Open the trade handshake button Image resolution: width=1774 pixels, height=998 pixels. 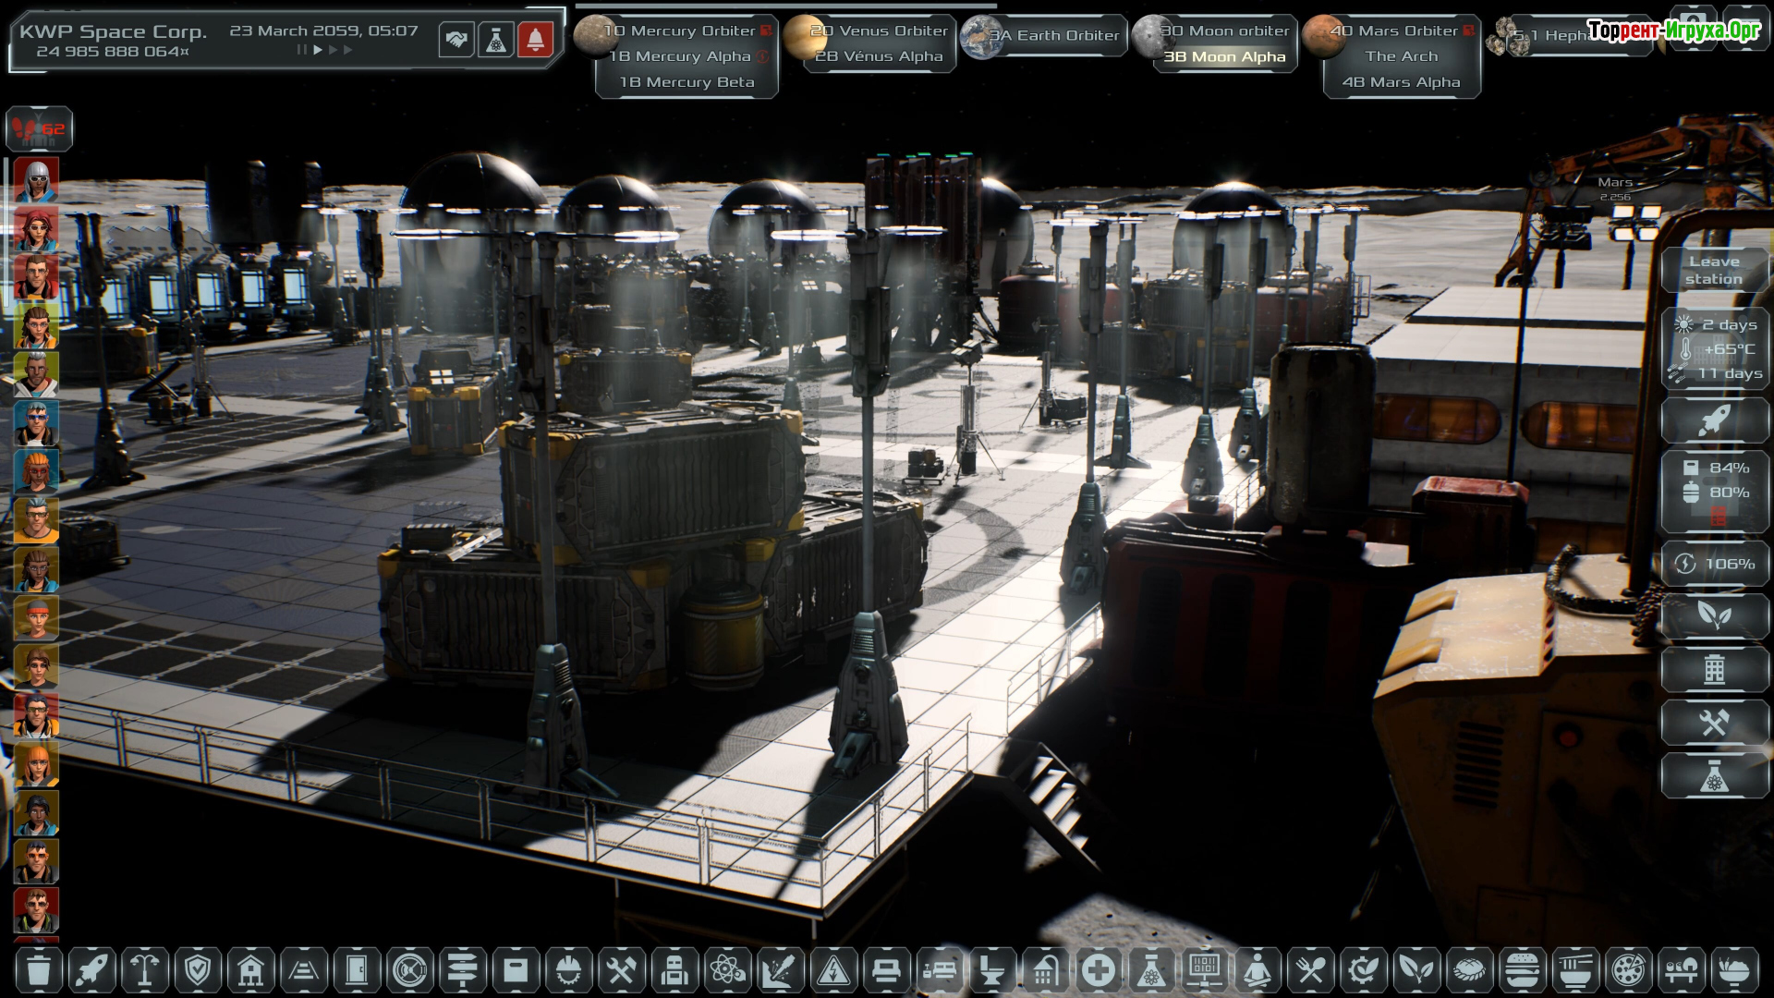[x=456, y=40]
